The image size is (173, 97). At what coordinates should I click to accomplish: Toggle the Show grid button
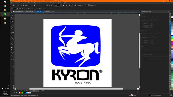point(69,5)
